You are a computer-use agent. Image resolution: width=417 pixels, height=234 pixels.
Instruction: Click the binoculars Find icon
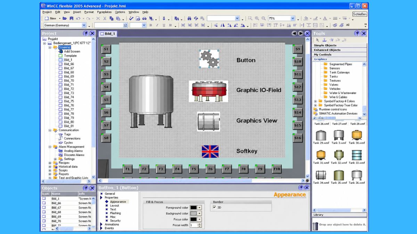tap(189, 18)
